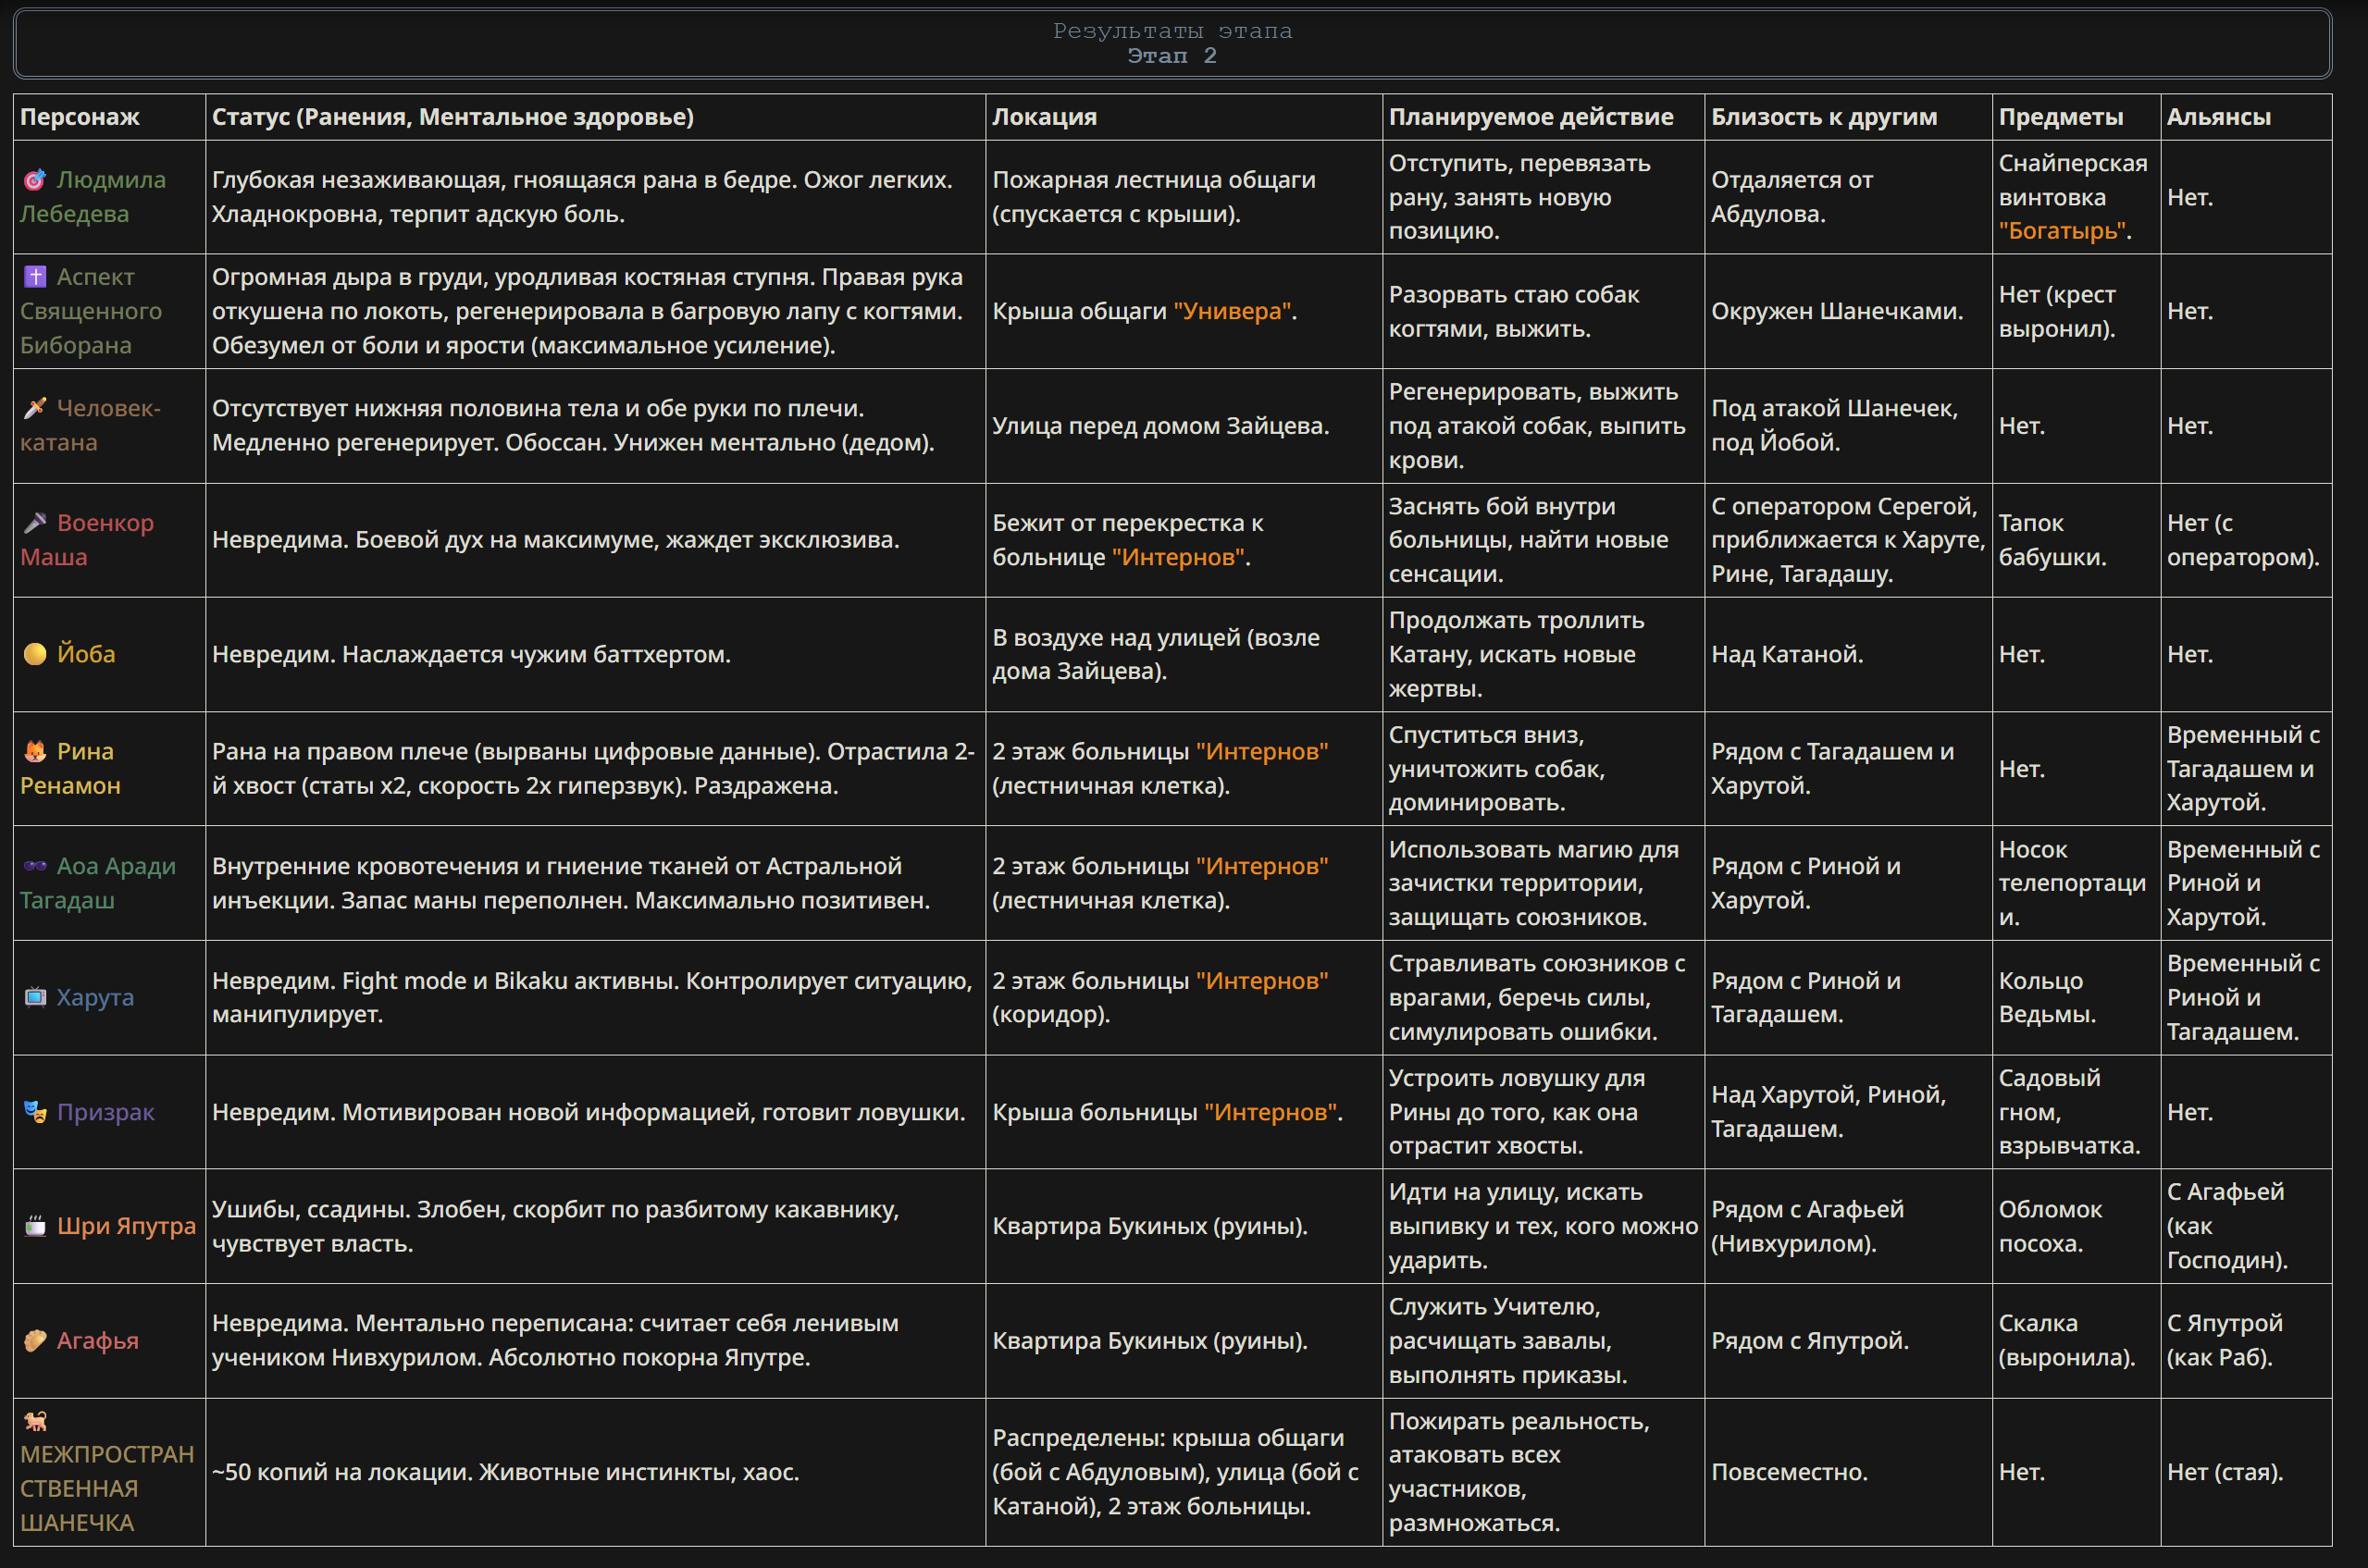2368x1568 pixels.
Task: Select the name Людмила Лебедева
Action: tap(93, 197)
